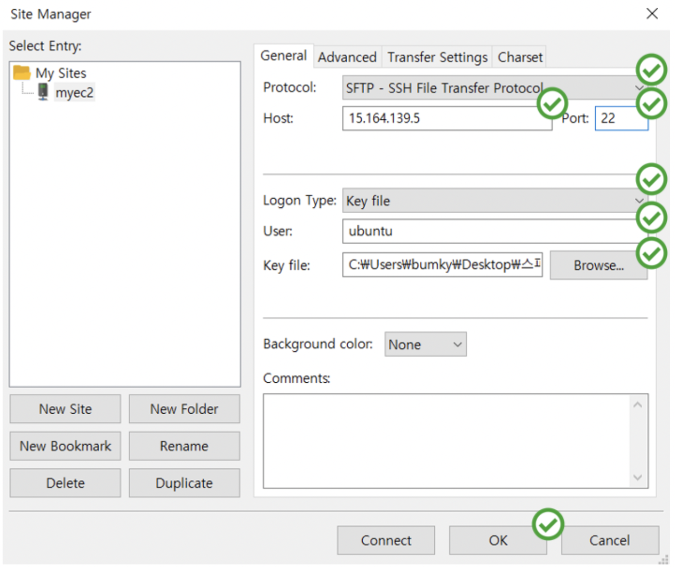Click the Delete button
This screenshot has width=675, height=567.
(x=65, y=483)
